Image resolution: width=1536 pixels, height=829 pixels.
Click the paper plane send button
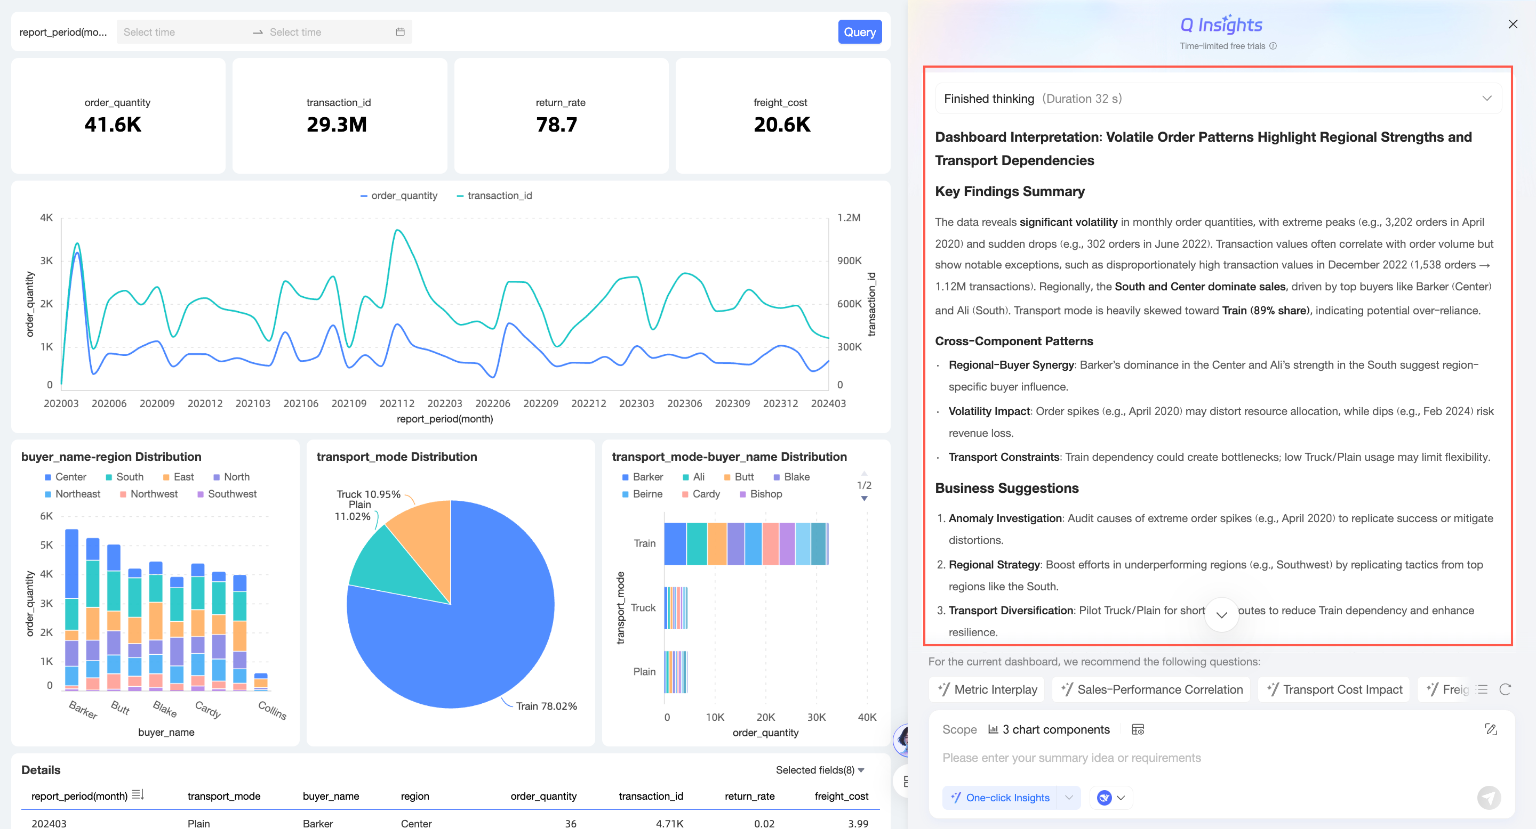[1489, 798]
